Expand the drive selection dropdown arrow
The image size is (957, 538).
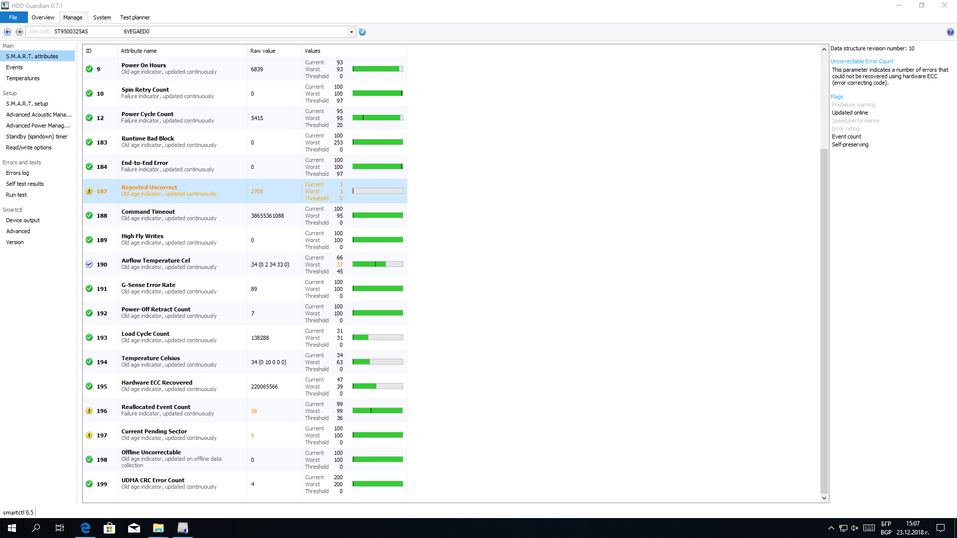(351, 32)
